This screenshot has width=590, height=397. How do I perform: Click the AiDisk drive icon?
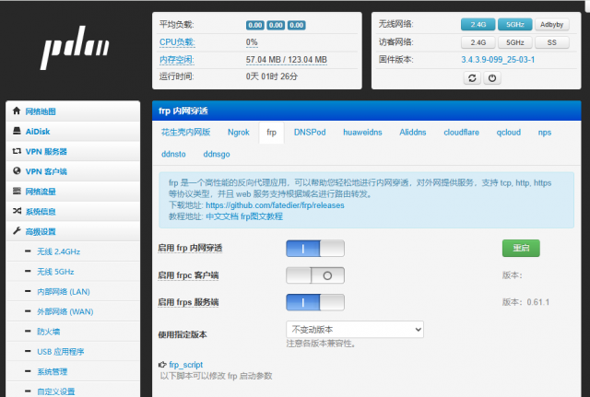point(17,131)
